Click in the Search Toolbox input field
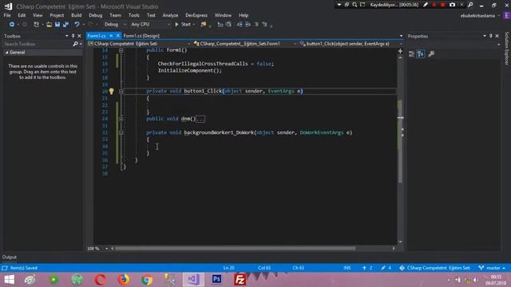Screen dimensions: 511x287 (x=38, y=44)
